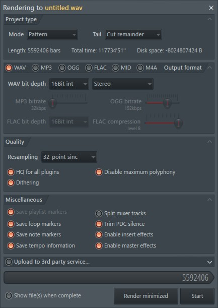
Task: Open the WAV bit depth dropdown
Action: tap(69, 84)
